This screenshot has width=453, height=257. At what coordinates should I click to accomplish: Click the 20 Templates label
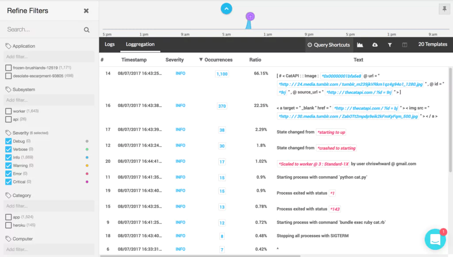coord(433,45)
